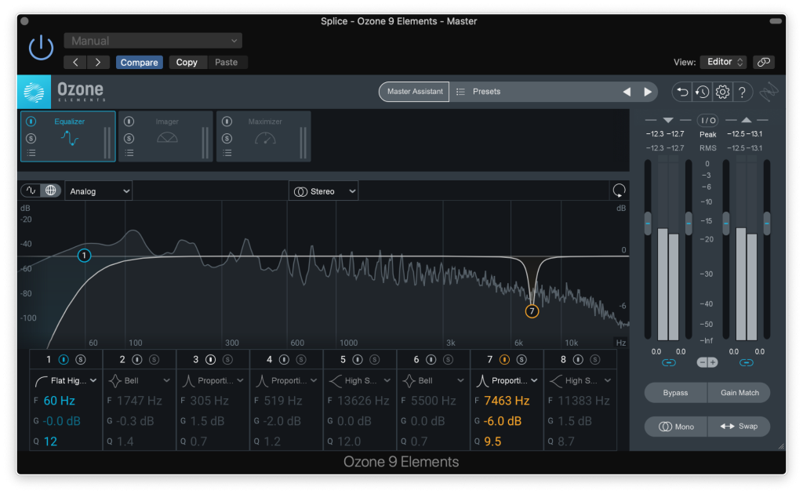Click the I/O meter options button

[x=708, y=120]
